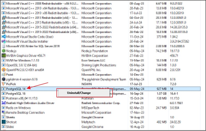The width and height of the screenshot is (206, 131).
Task: Click the PostgreSQL 14 installer icon
Action: click(x=4, y=89)
